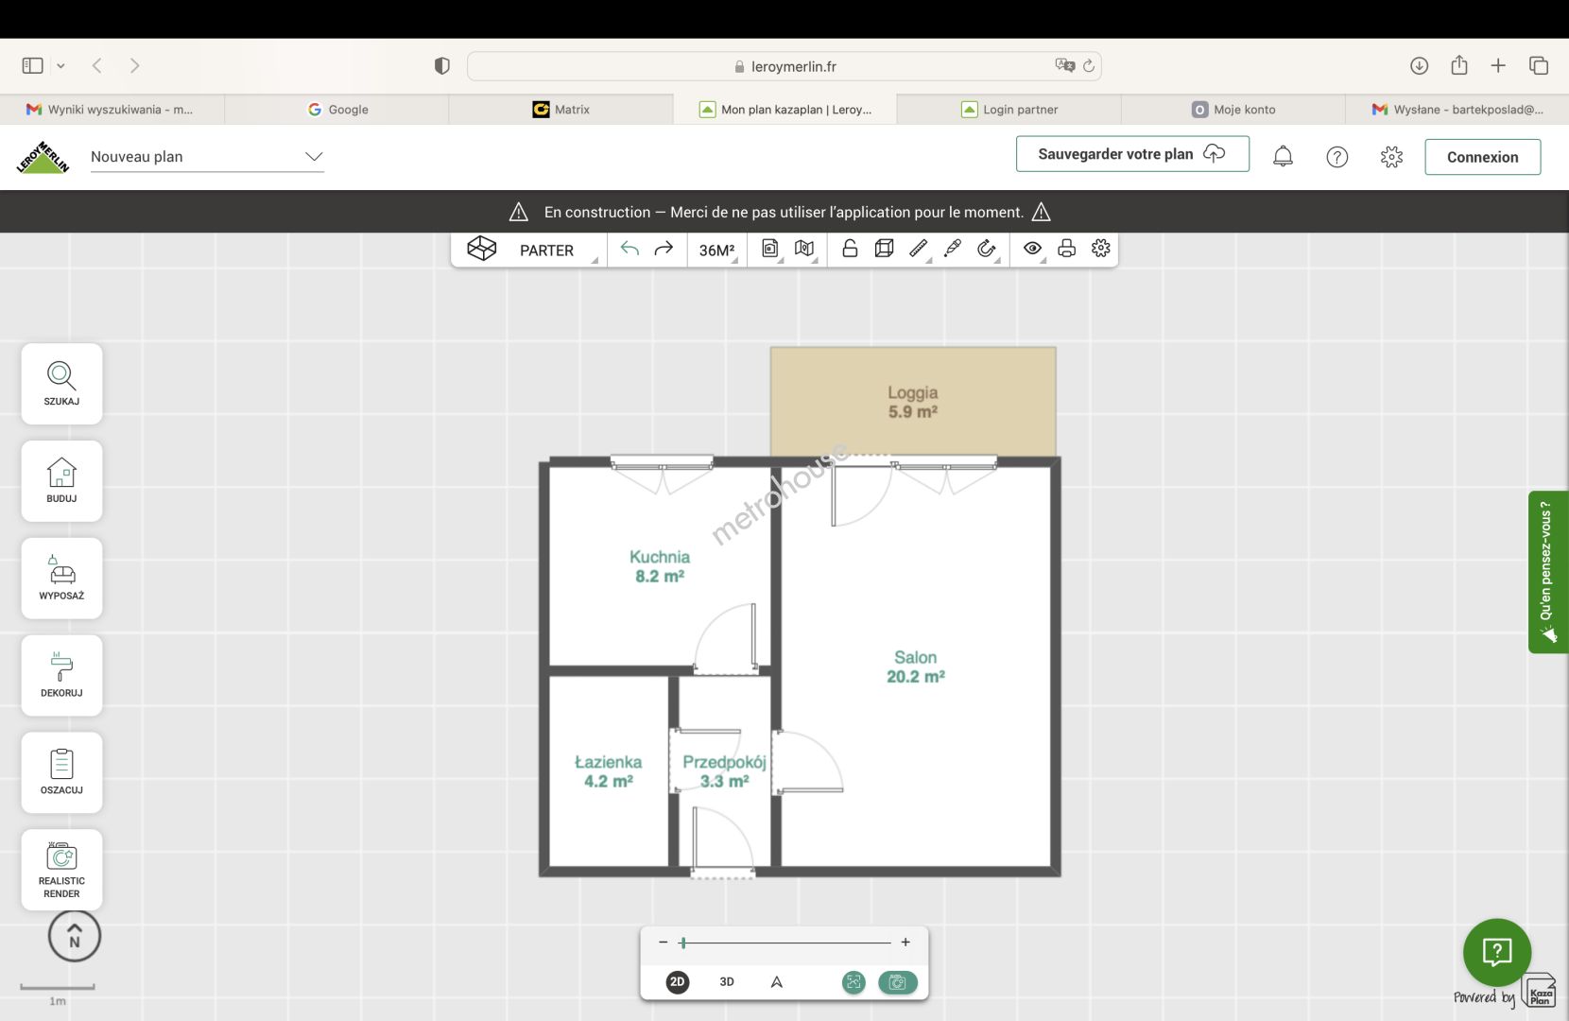The image size is (1569, 1021).
Task: Expand the PARTER floor selector
Action: pyautogui.click(x=546, y=251)
